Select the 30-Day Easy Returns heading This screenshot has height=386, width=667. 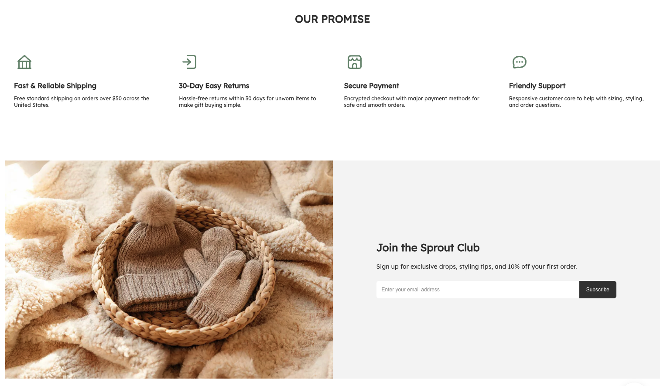click(x=214, y=86)
